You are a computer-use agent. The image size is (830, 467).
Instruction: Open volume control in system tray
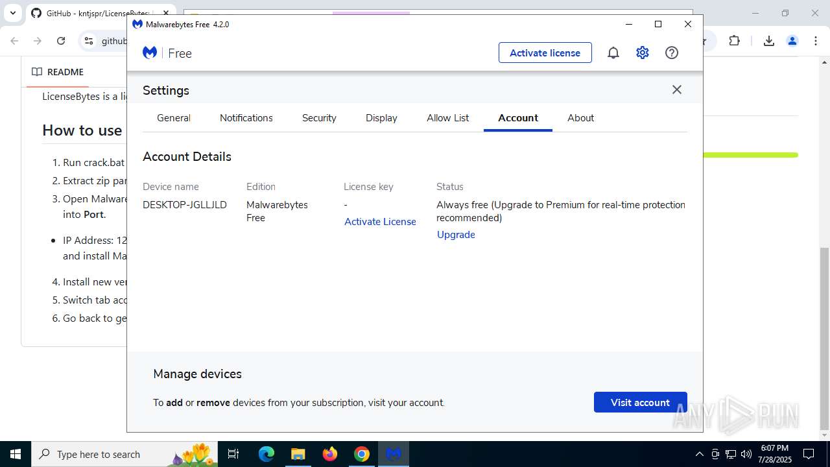pos(746,454)
